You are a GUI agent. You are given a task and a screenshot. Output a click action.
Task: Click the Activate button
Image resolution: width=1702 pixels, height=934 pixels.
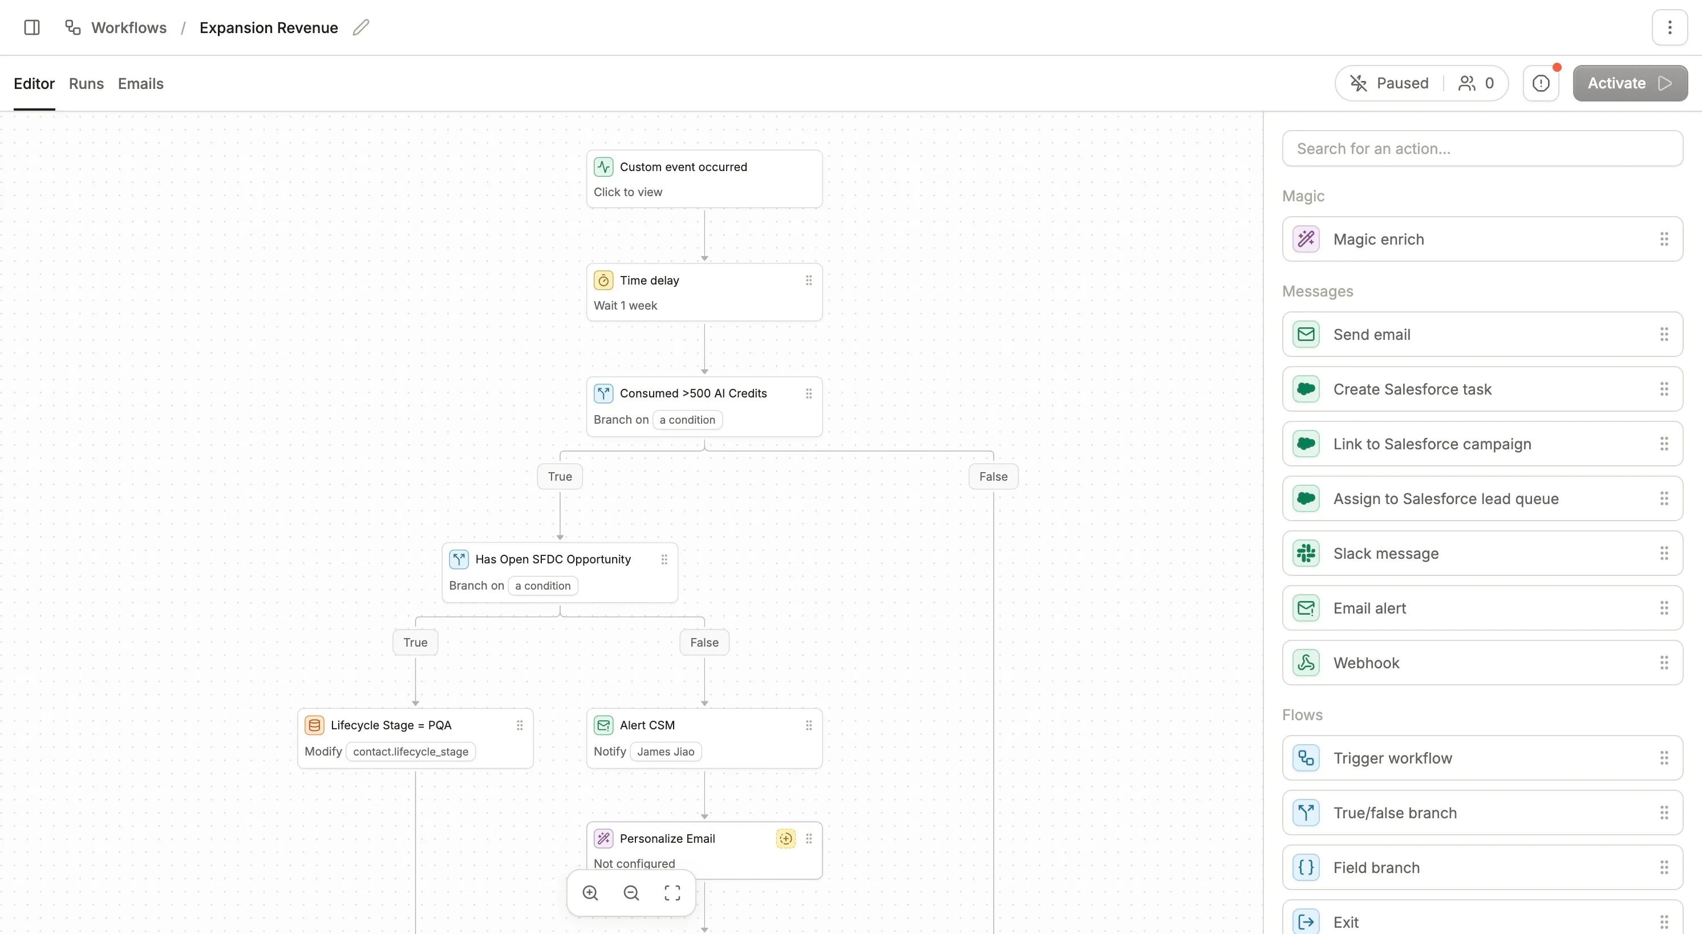(x=1630, y=83)
